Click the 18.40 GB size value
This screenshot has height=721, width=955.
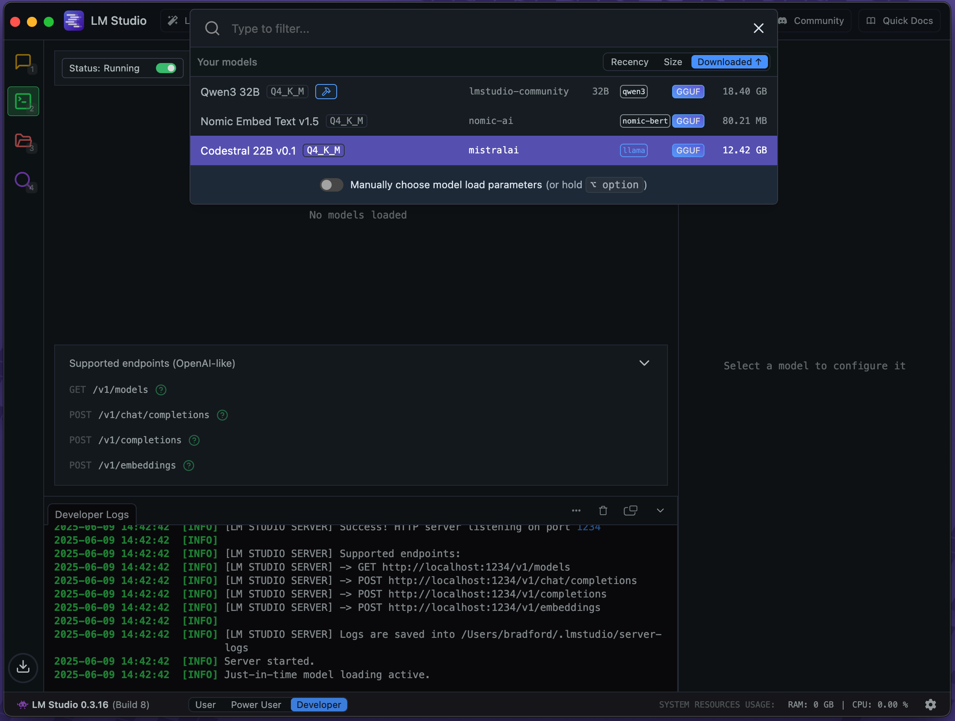745,92
